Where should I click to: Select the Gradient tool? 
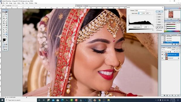pos(6,25)
